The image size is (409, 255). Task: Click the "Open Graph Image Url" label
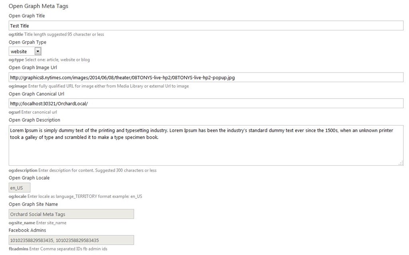(x=33, y=67)
